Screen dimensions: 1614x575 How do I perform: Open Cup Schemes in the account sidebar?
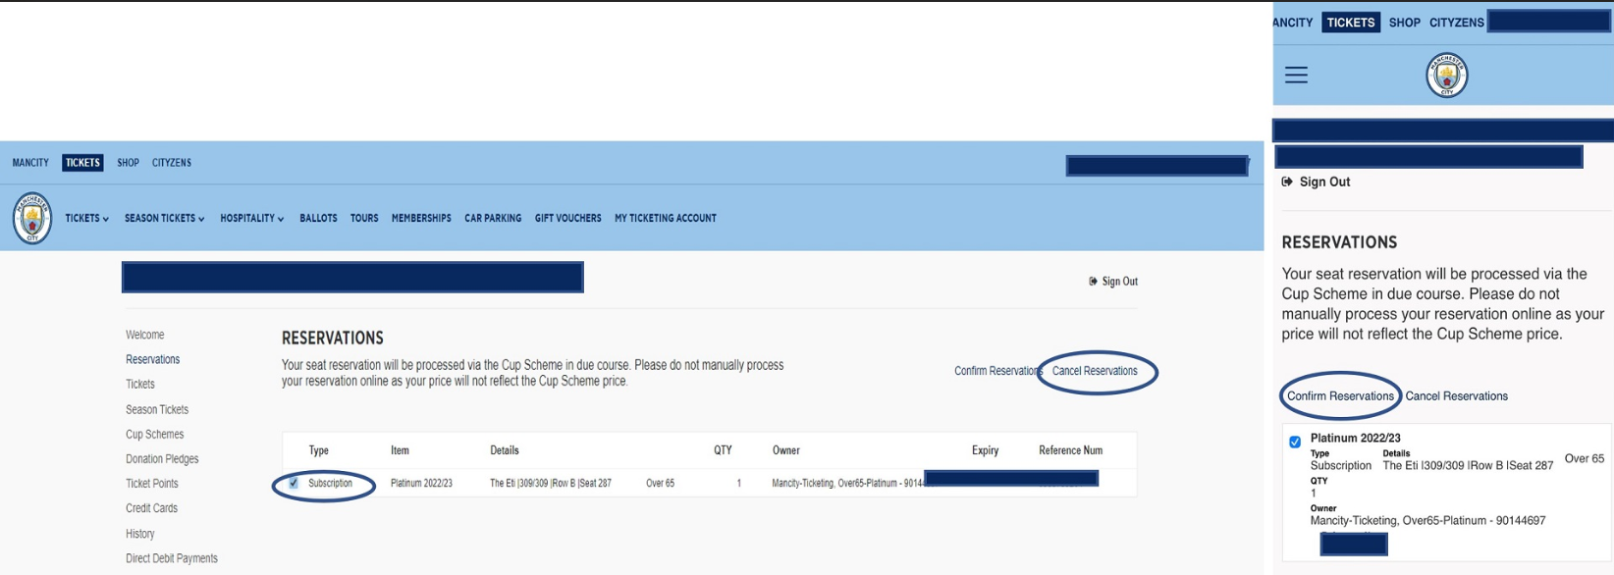click(155, 435)
